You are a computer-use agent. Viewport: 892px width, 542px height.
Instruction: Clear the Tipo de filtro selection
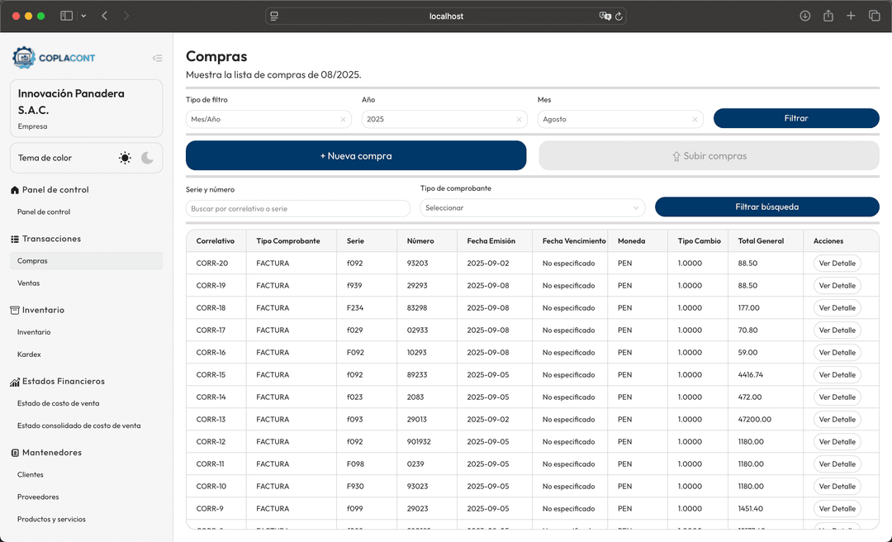point(343,120)
